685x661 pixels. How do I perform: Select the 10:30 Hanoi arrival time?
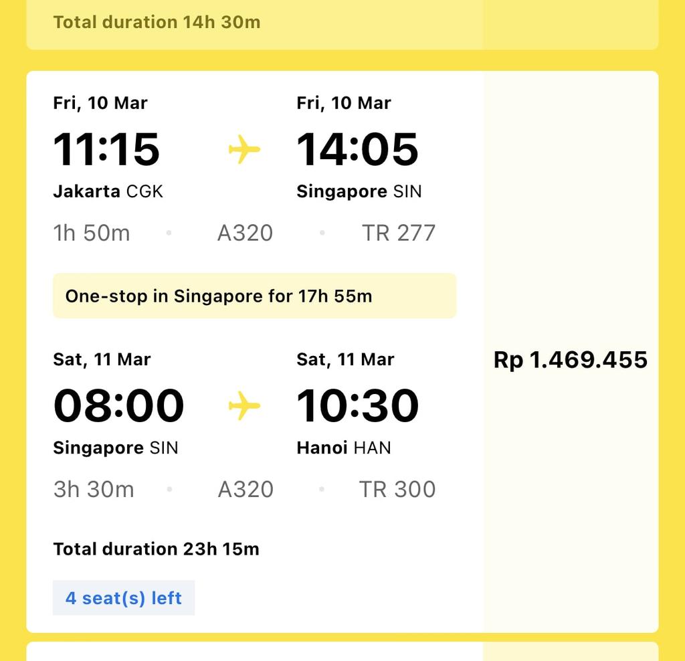point(357,406)
